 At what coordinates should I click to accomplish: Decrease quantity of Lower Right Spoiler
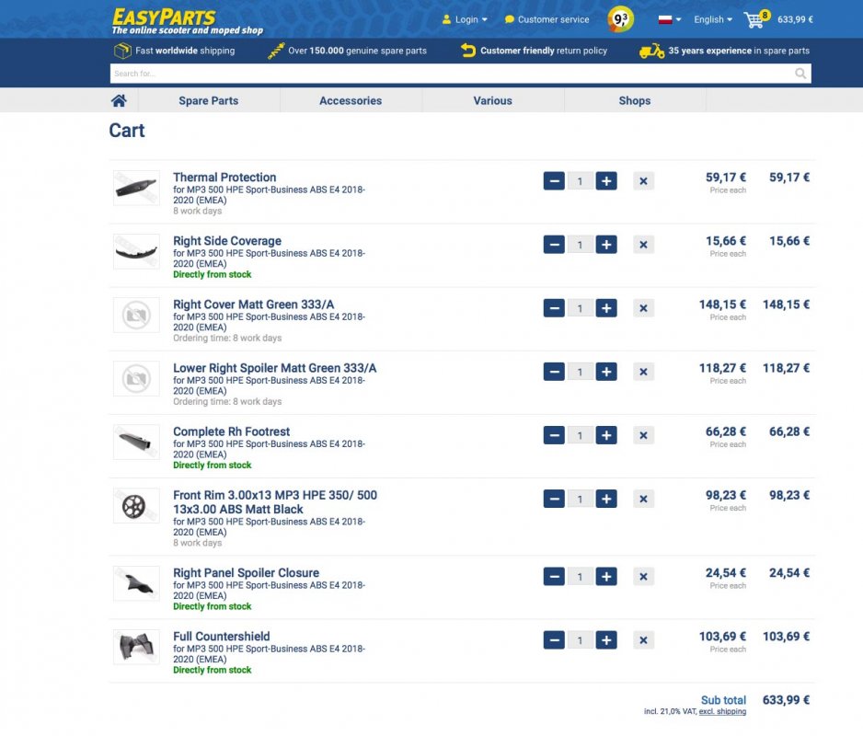[554, 372]
